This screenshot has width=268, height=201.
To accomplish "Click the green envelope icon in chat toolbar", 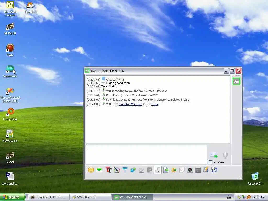I will pos(99,170).
